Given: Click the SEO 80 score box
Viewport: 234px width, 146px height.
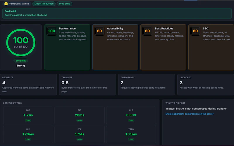Looking at the screenshot, I should coord(195,31).
